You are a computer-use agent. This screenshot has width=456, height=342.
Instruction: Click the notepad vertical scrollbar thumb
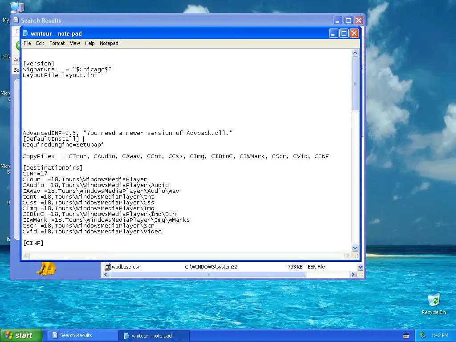pos(355,84)
